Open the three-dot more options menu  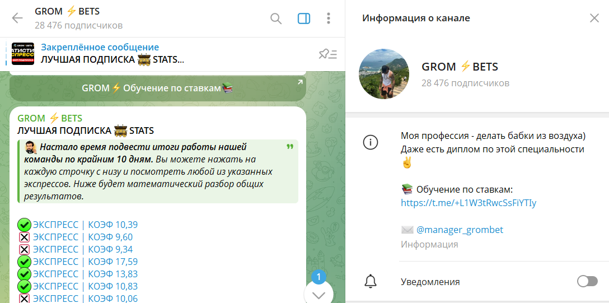point(329,18)
